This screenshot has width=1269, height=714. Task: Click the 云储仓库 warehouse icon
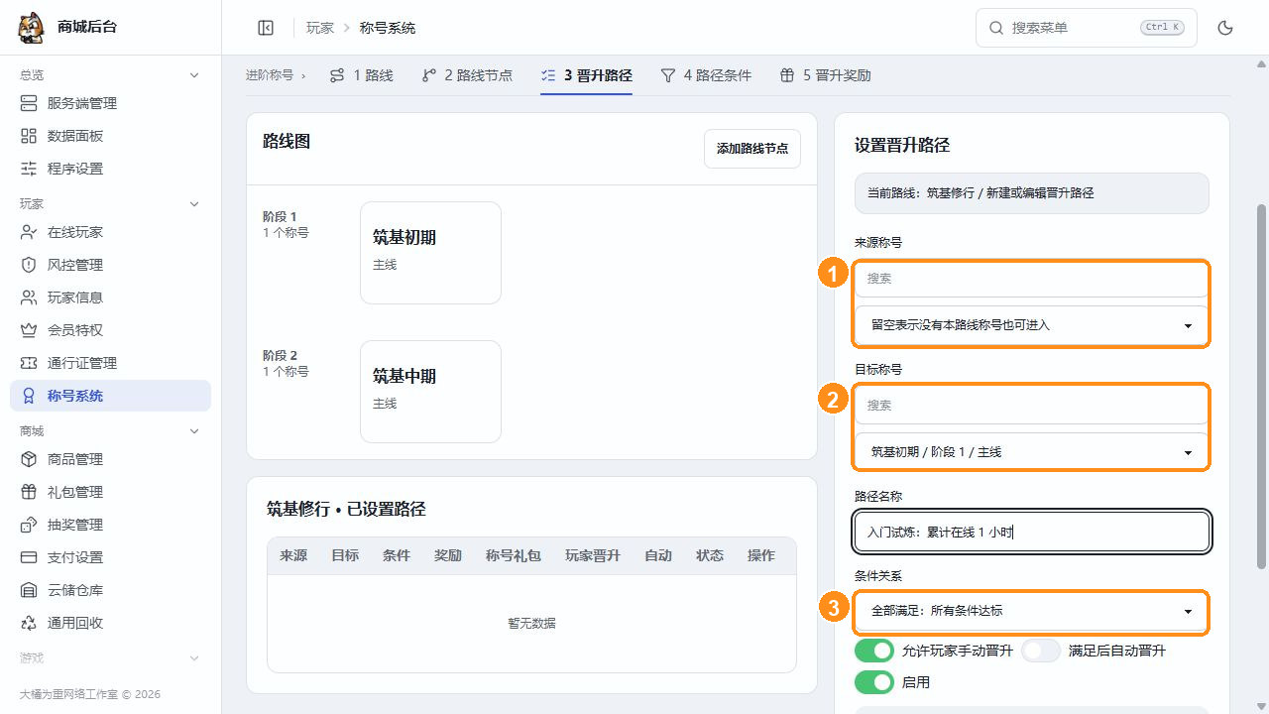pyautogui.click(x=29, y=590)
